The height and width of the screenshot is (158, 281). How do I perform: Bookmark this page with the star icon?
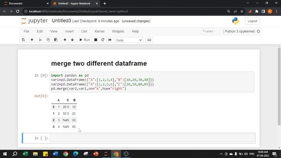click(242, 11)
